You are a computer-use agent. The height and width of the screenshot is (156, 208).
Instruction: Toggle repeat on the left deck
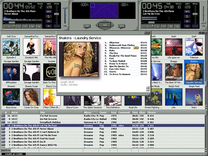tap(49, 16)
